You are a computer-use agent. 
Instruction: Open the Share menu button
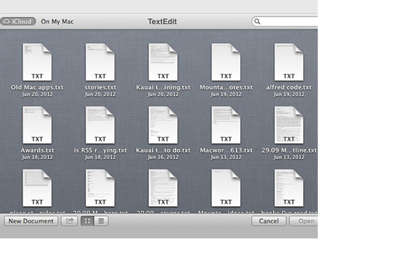pyautogui.click(x=69, y=221)
